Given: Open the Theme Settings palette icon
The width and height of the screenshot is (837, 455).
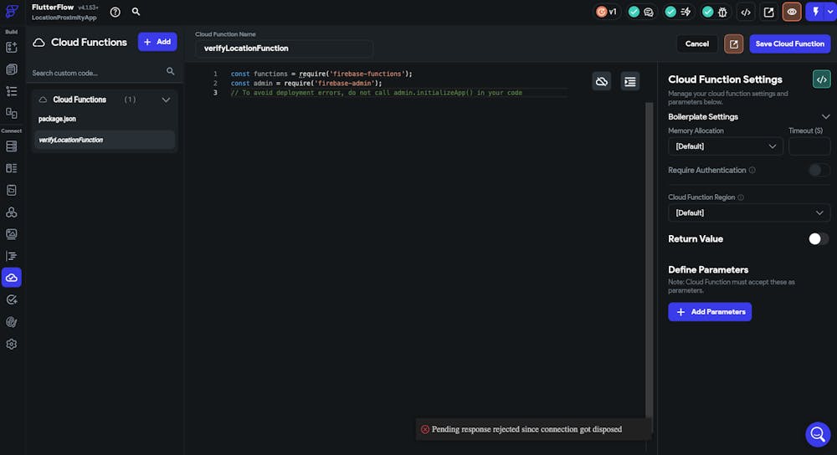Looking at the screenshot, I should coord(11,322).
